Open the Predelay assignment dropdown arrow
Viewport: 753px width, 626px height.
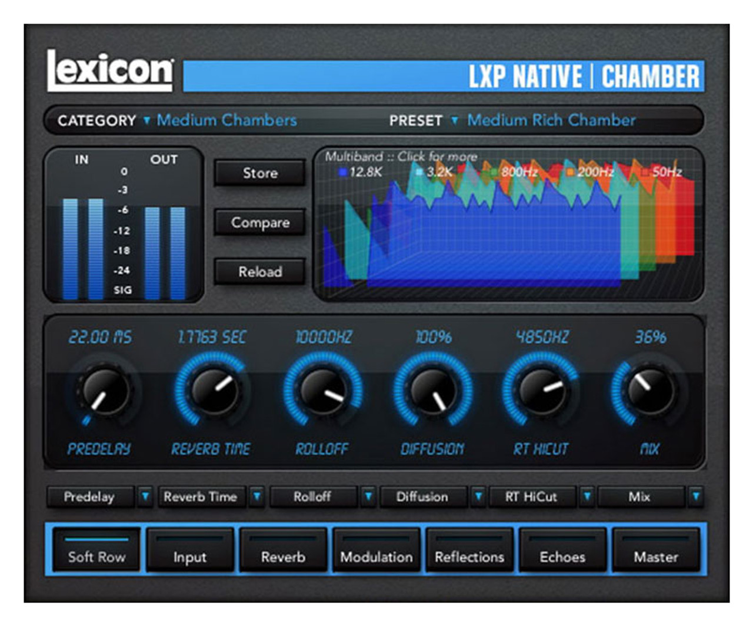click(x=145, y=497)
